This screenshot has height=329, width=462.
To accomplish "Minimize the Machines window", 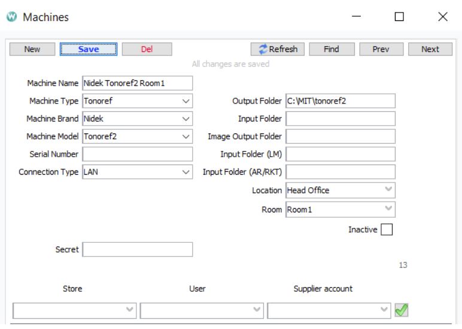I will (x=356, y=17).
